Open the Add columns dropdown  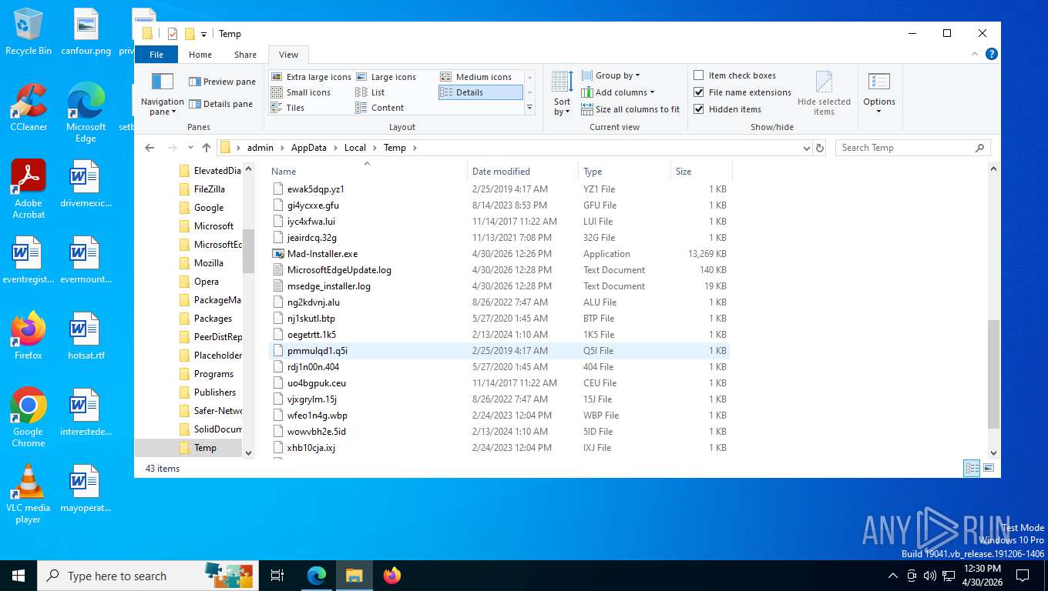point(618,92)
